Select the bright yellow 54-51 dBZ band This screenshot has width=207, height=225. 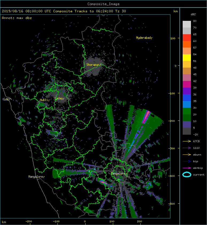[187, 58]
